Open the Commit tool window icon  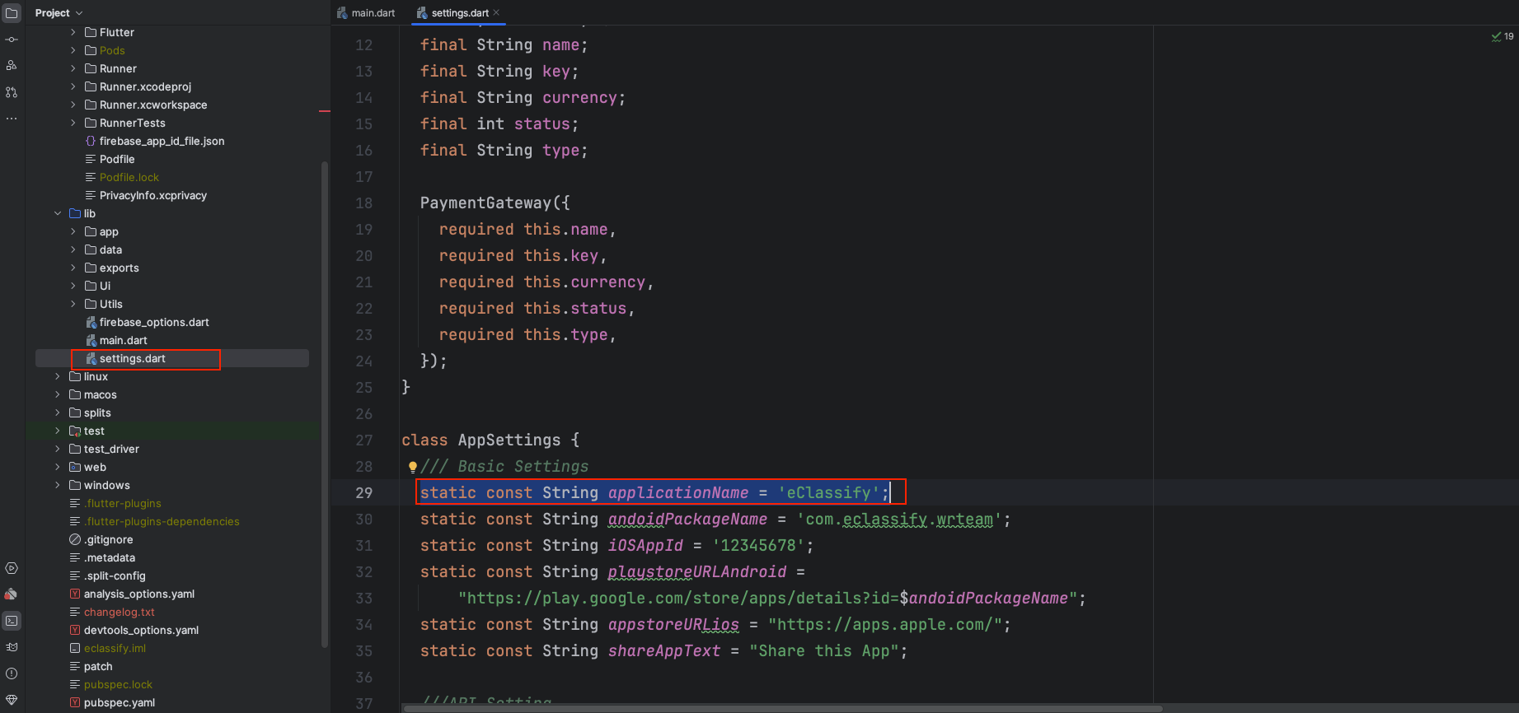pyautogui.click(x=12, y=40)
